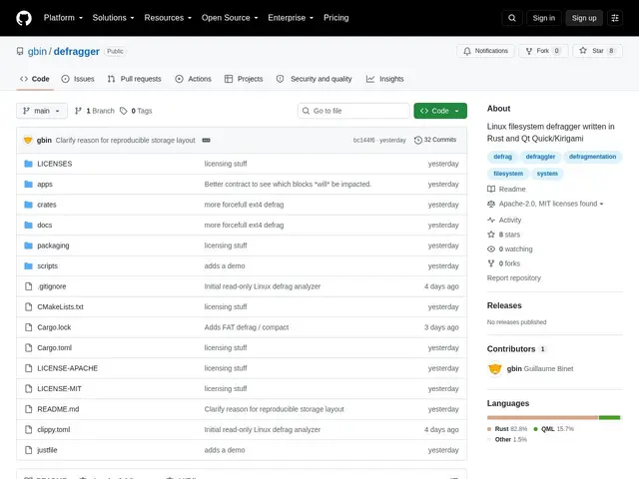The height and width of the screenshot is (479, 639).
Task: Click the Rust 82.8% language legend
Action: point(507,429)
